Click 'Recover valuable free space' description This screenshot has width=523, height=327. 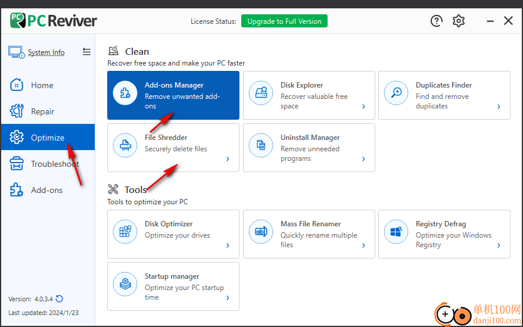pyautogui.click(x=314, y=101)
